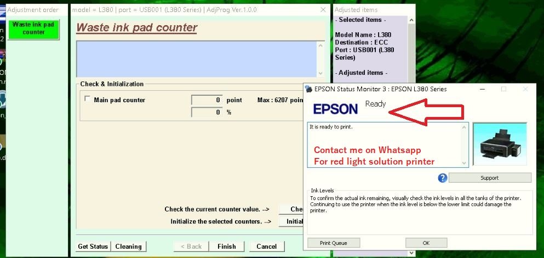Minimize the EPSON Status Monitor window
Viewport: 544px width, 258px height.
483,89
